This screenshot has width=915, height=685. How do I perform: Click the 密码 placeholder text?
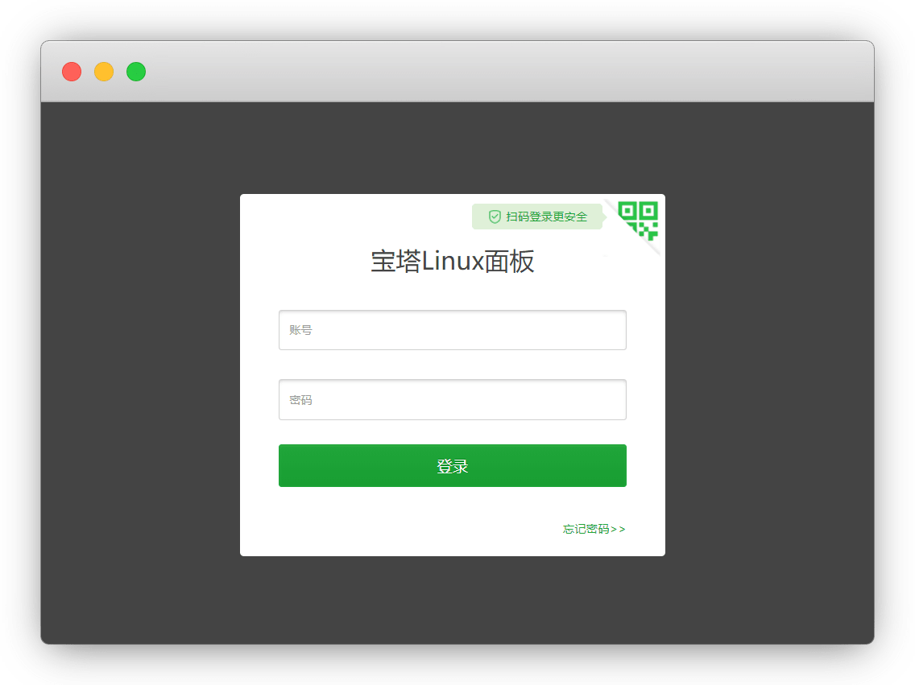pos(300,400)
